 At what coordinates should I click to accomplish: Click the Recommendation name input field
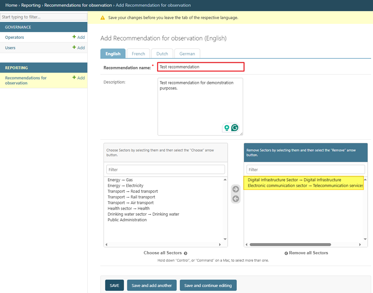click(201, 67)
